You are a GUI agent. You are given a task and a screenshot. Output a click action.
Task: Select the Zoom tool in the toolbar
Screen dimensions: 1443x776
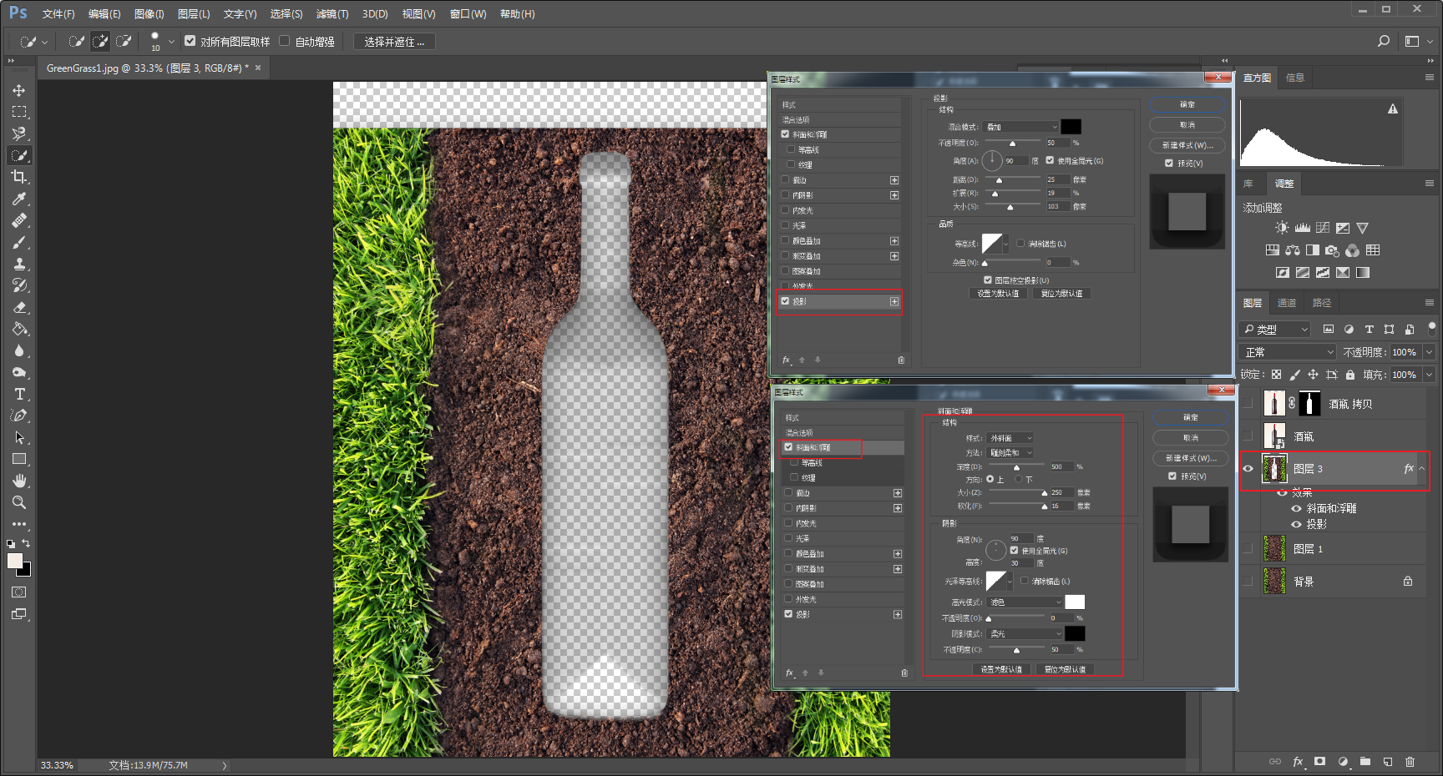pos(19,502)
